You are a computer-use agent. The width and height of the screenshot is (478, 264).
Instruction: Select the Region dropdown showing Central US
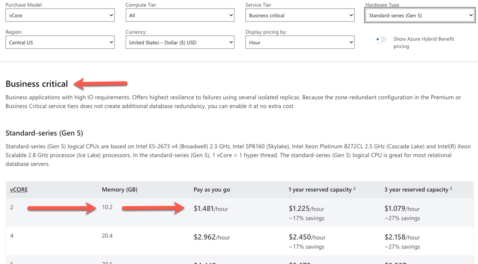(60, 42)
